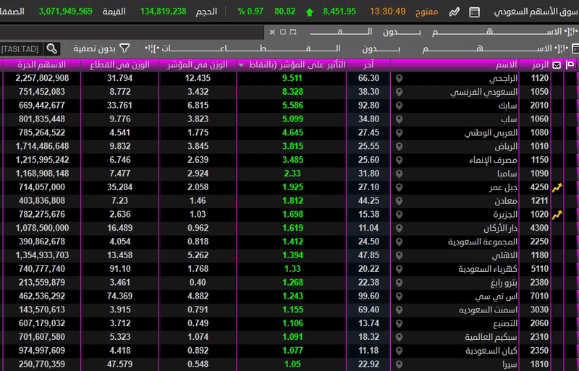Click the funnel filter icon
The width and height of the screenshot is (579, 371).
[x=124, y=48]
